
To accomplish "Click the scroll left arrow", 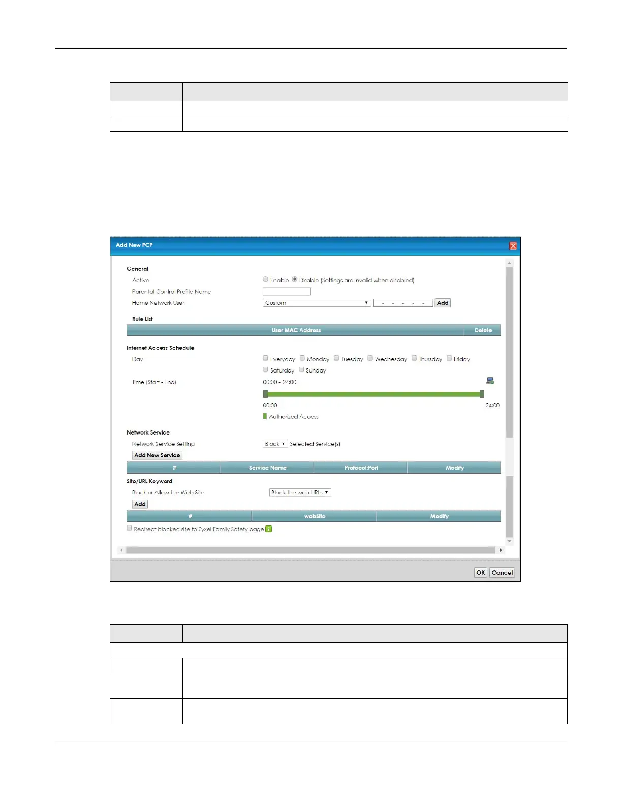I will [121, 550].
